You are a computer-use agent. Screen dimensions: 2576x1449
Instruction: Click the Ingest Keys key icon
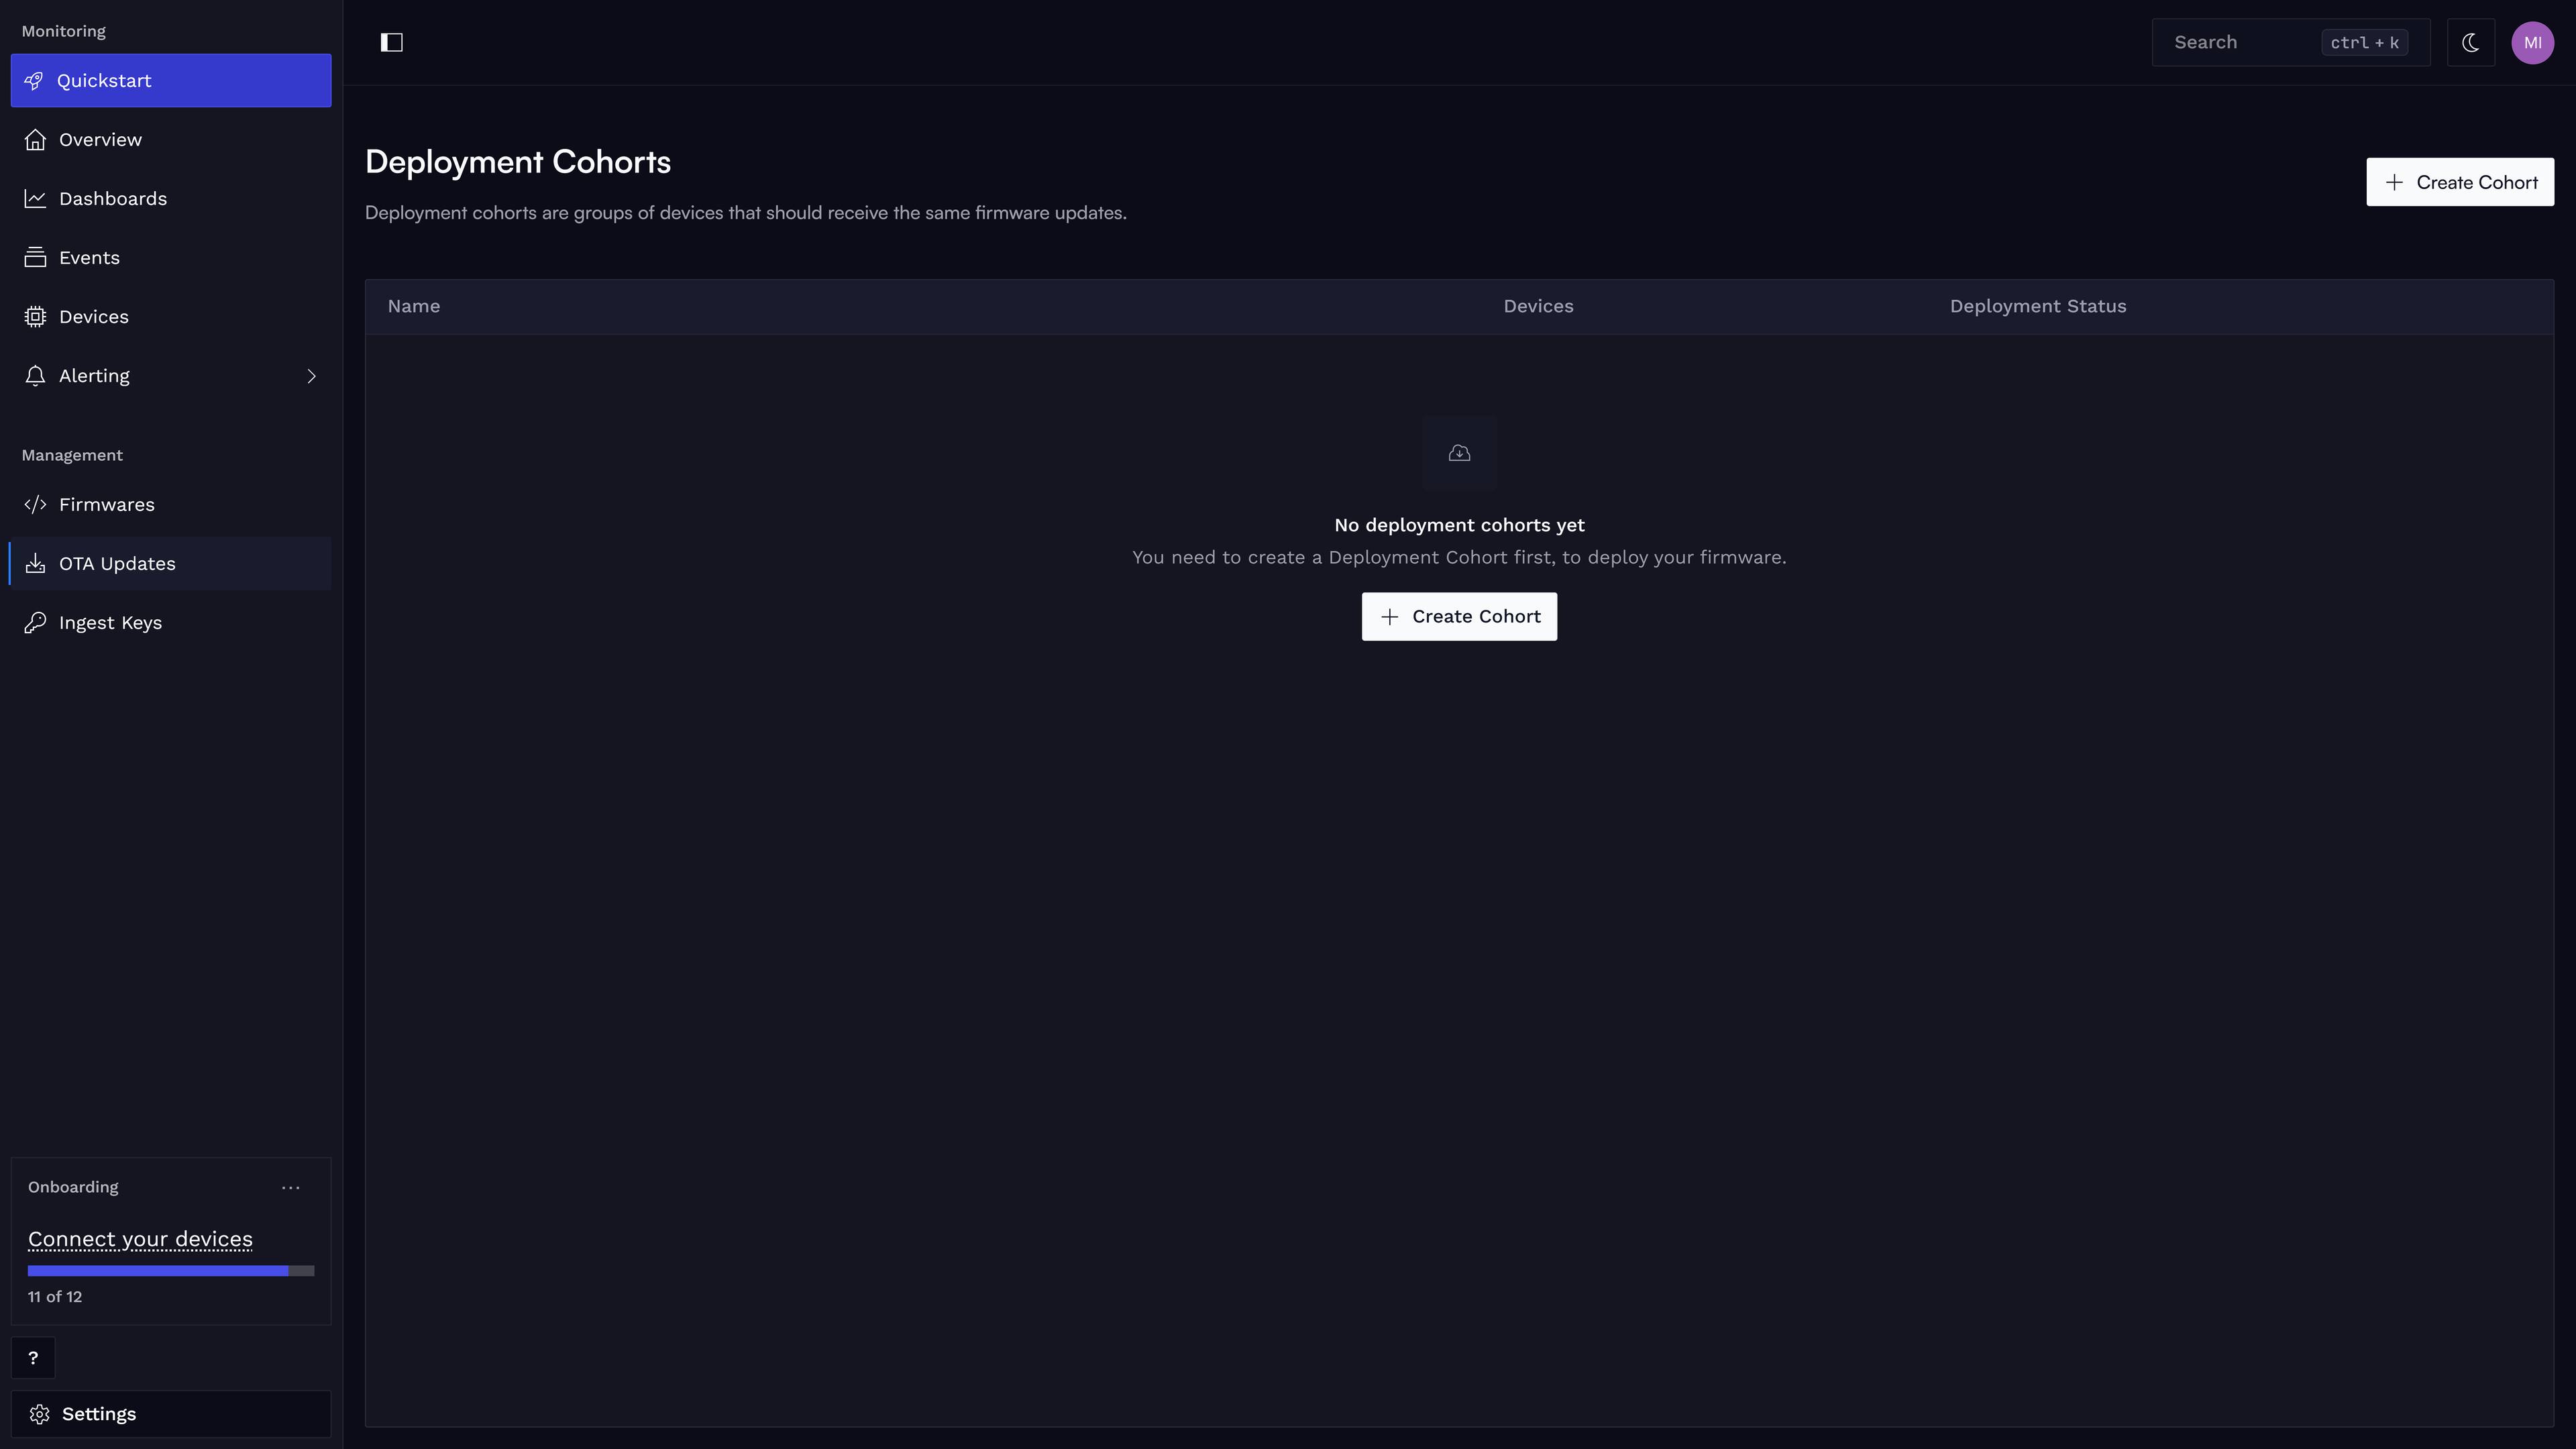pyautogui.click(x=35, y=623)
